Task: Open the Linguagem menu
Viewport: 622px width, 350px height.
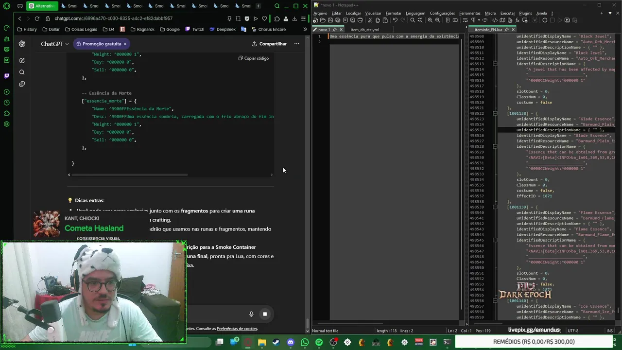Action: point(415,13)
